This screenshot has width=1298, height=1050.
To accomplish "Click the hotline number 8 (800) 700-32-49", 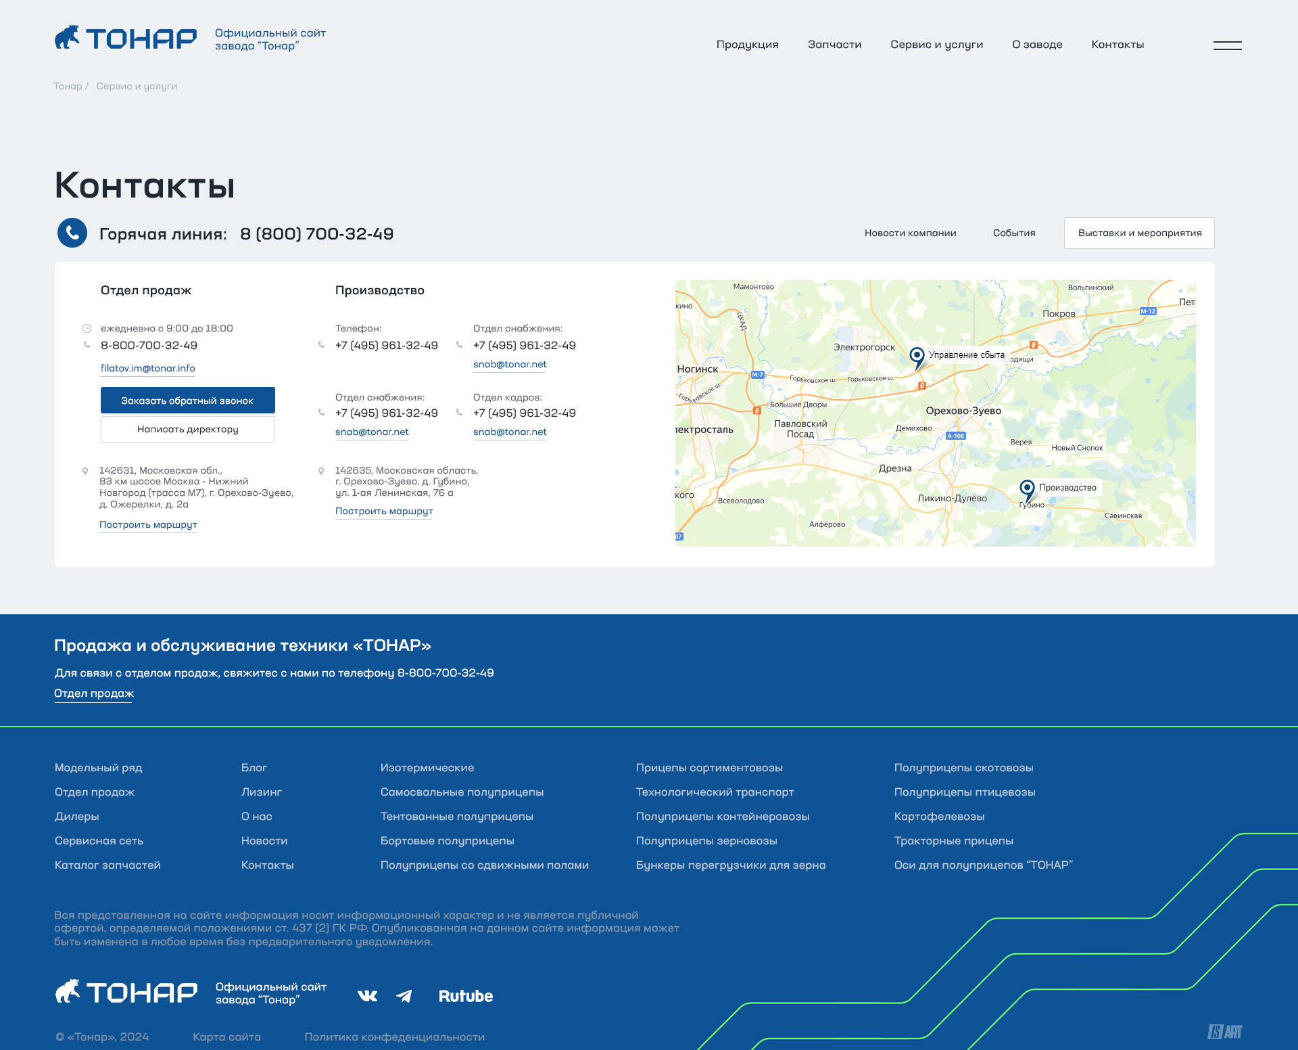I will click(317, 234).
